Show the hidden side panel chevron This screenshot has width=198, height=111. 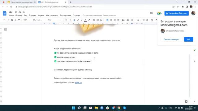pyautogui.click(x=195, y=101)
